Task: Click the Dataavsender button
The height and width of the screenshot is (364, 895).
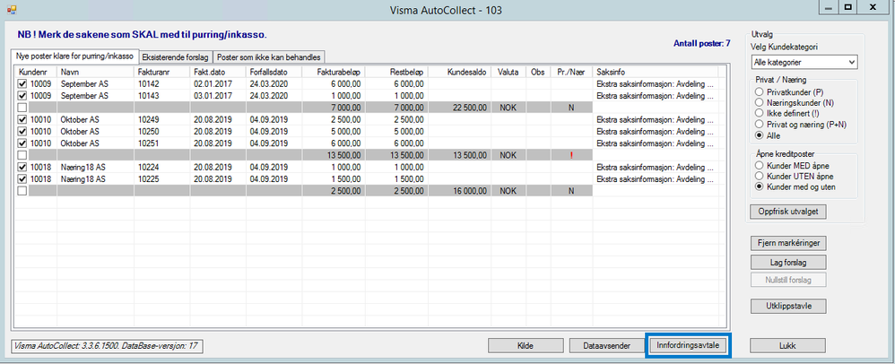Action: (x=607, y=345)
